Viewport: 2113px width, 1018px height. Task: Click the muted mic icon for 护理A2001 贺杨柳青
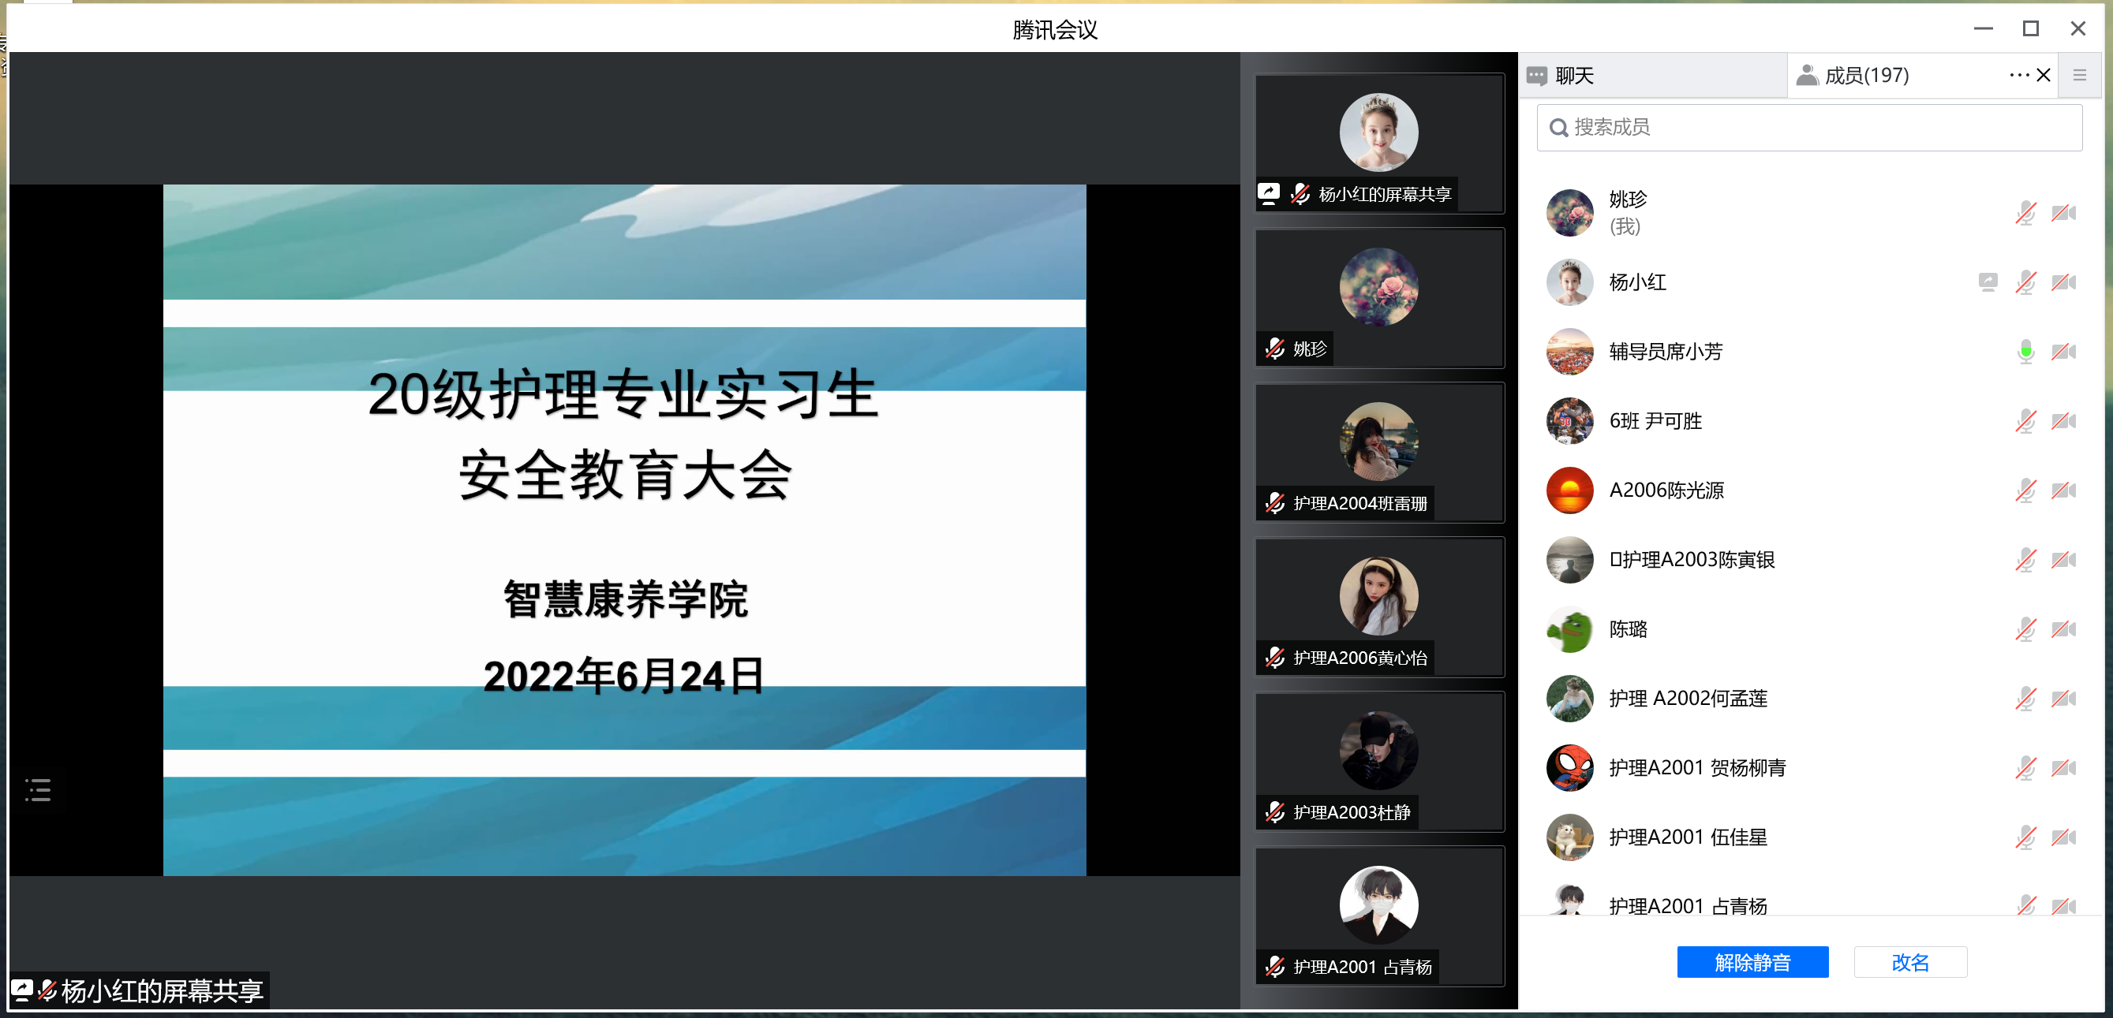(2025, 768)
